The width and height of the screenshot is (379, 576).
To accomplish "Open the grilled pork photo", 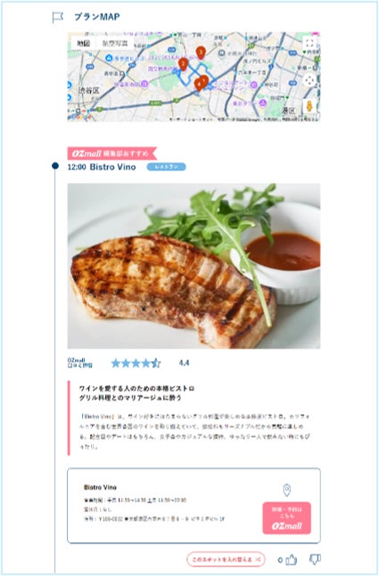I will pyautogui.click(x=194, y=266).
